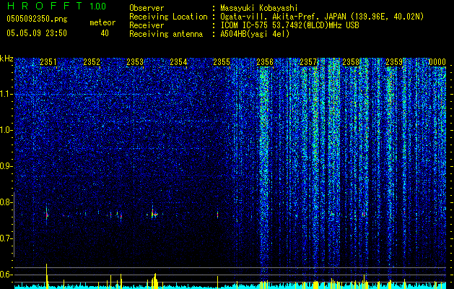Click the 'Receiving antenna' label
The height and width of the screenshot is (289, 454).
pyautogui.click(x=166, y=34)
